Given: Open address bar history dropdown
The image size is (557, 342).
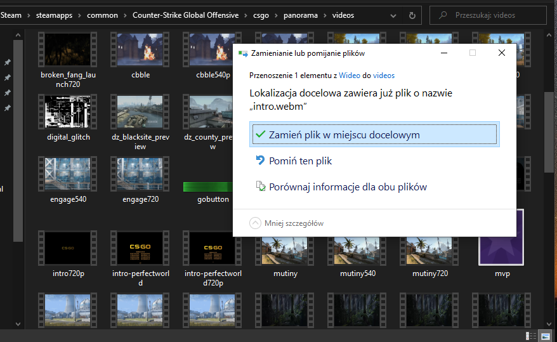Looking at the screenshot, I should tap(393, 16).
